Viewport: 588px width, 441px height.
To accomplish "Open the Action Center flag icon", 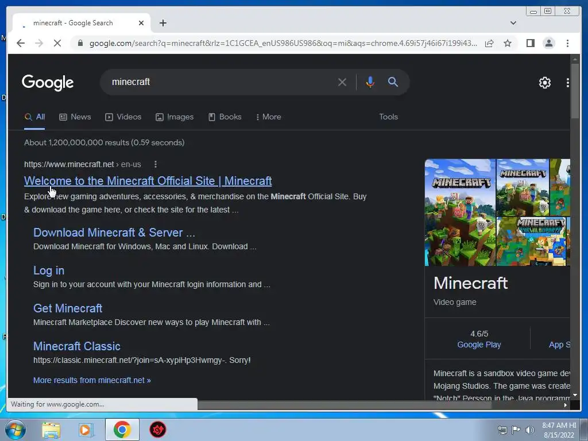I will [516, 430].
